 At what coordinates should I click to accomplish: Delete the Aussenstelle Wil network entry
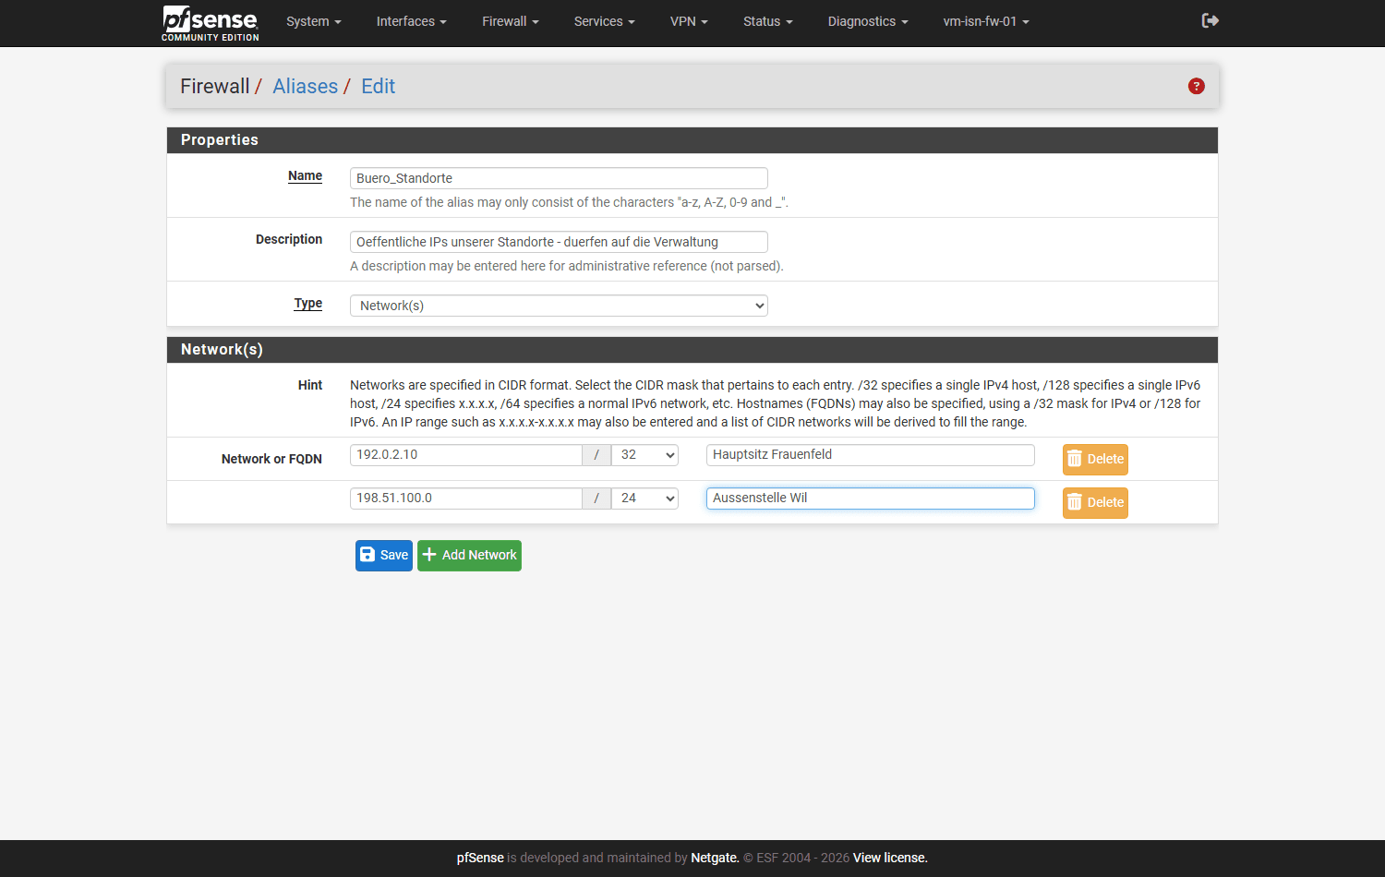(1095, 503)
